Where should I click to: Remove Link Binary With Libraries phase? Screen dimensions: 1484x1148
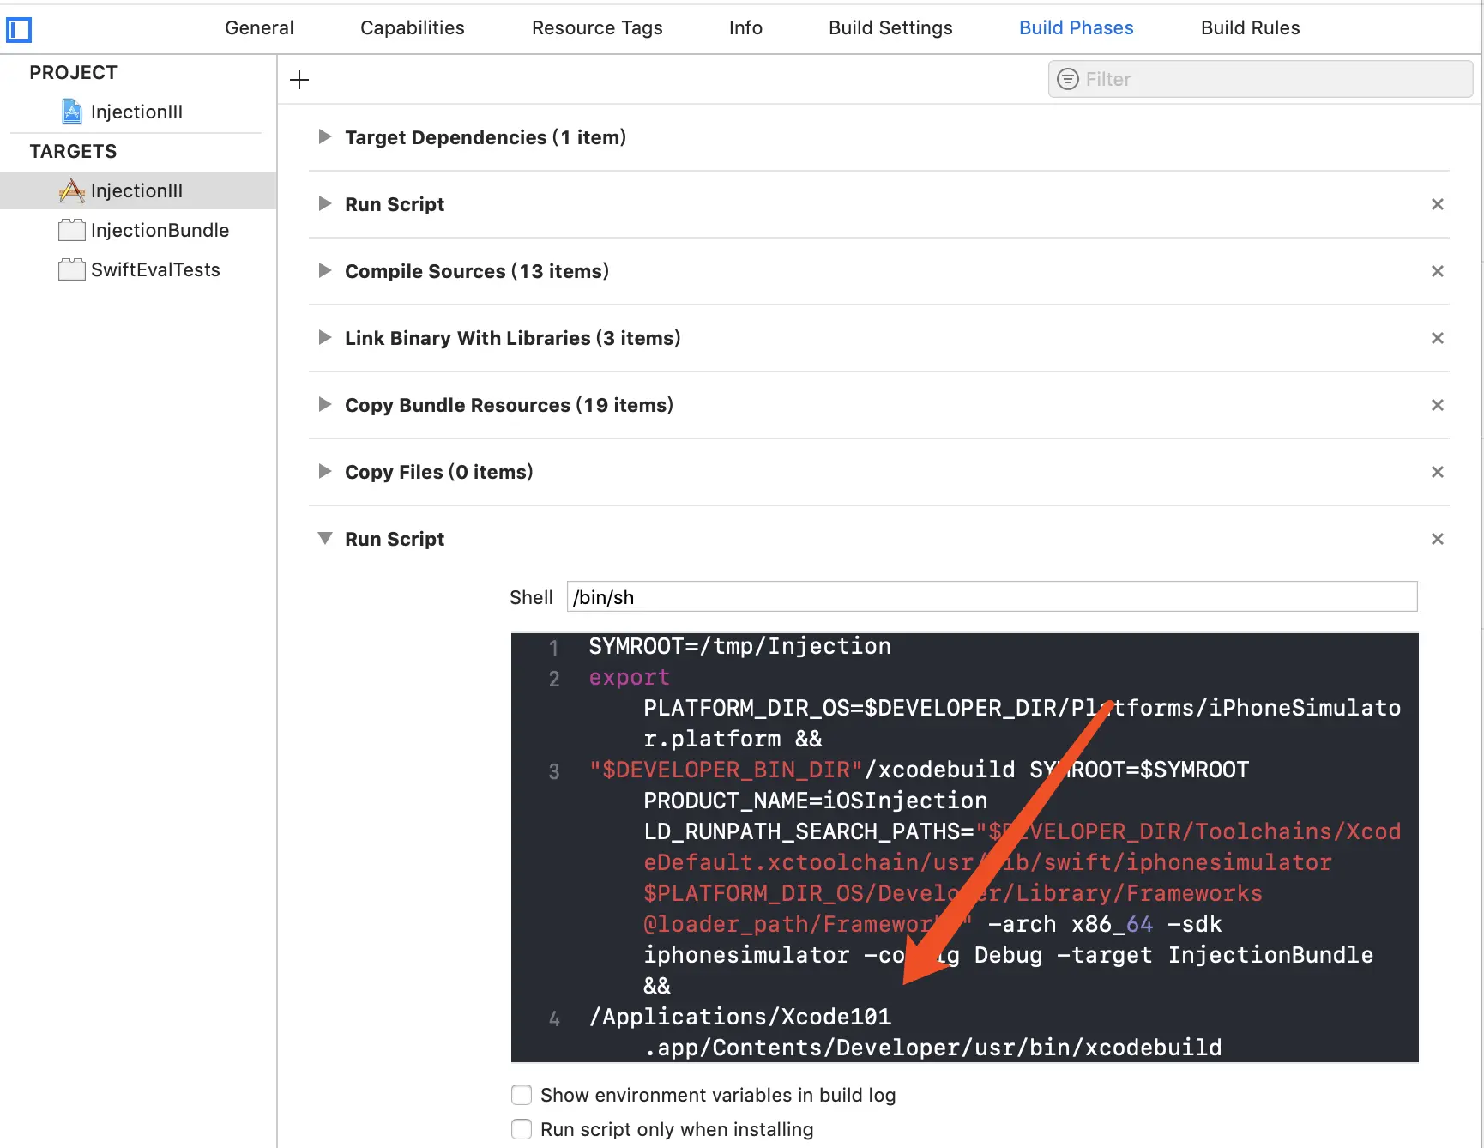pos(1438,338)
